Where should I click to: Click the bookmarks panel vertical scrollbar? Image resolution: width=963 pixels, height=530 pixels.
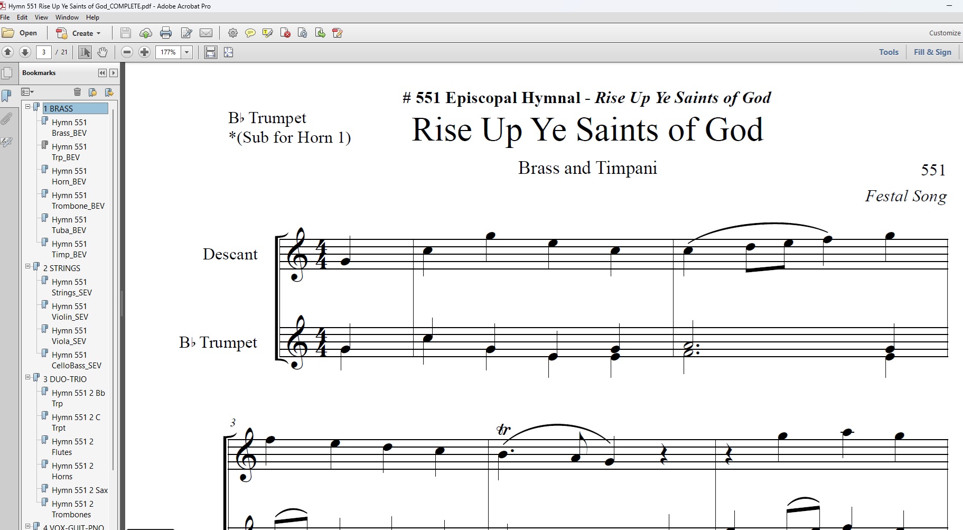(113, 291)
